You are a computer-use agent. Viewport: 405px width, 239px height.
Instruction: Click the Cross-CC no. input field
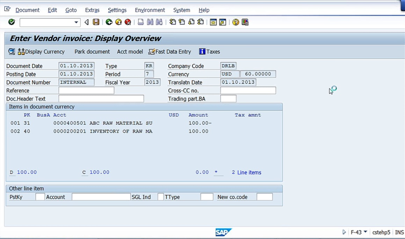click(248, 90)
